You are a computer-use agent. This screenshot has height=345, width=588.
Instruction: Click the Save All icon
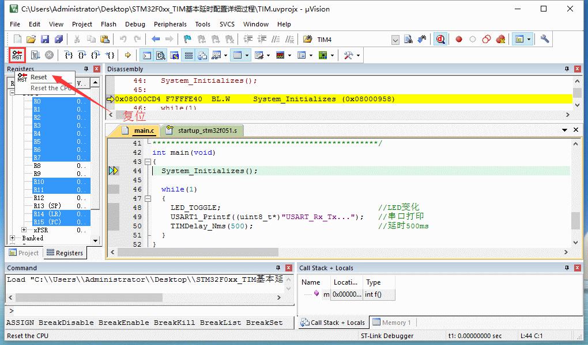click(59, 39)
